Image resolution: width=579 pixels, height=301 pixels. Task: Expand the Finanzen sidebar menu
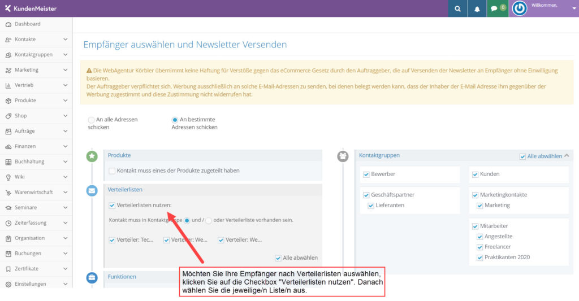point(36,146)
